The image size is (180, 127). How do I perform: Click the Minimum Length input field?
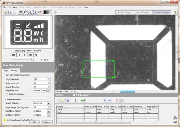[40, 83]
